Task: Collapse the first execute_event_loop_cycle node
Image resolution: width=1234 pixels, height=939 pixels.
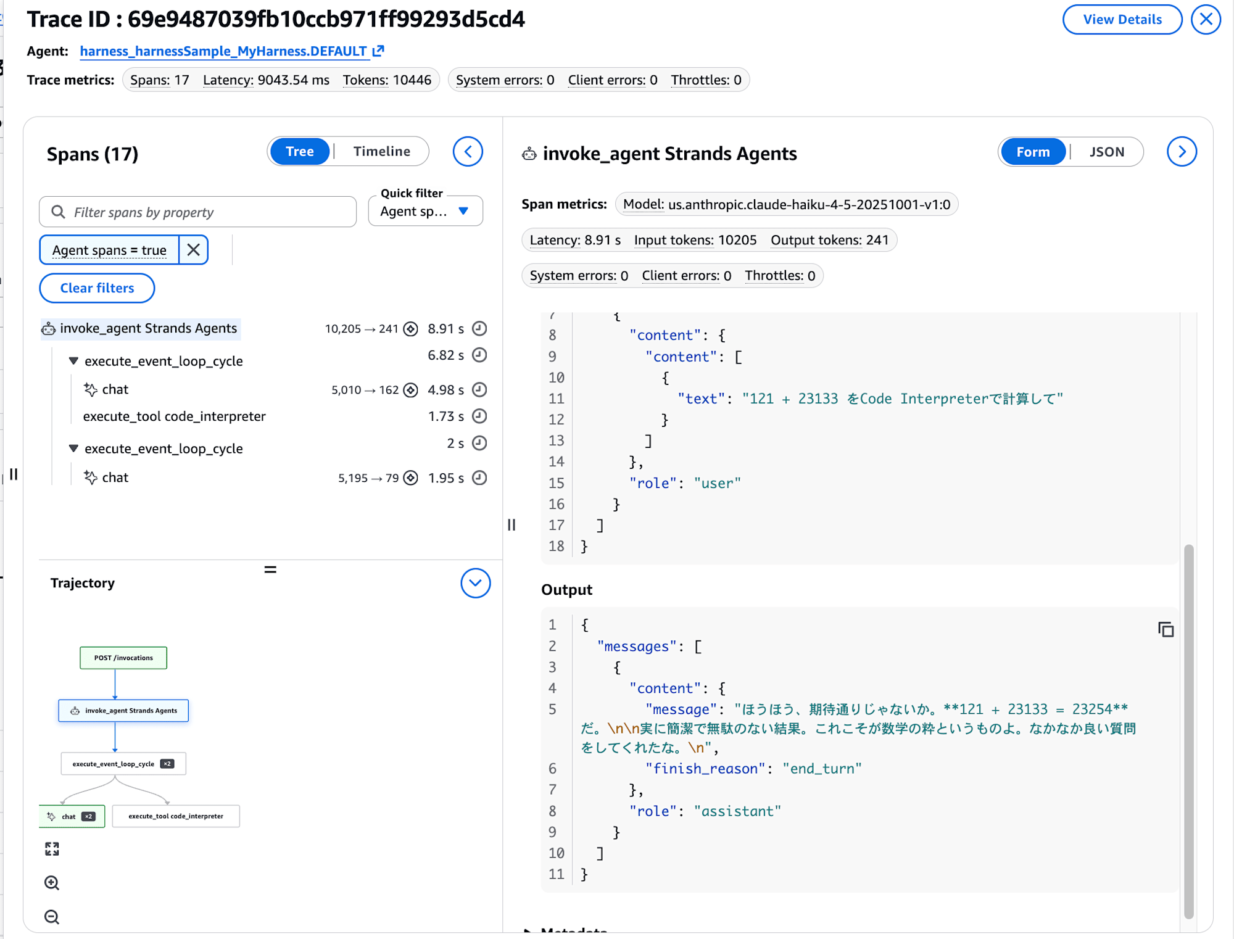Action: pos(73,361)
